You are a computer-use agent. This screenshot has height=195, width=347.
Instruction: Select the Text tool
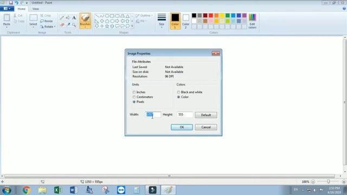pyautogui.click(x=74, y=18)
